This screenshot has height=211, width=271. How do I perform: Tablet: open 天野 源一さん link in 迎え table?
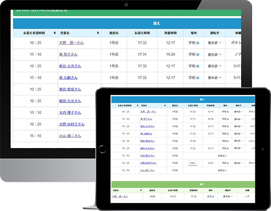pyautogui.click(x=148, y=112)
